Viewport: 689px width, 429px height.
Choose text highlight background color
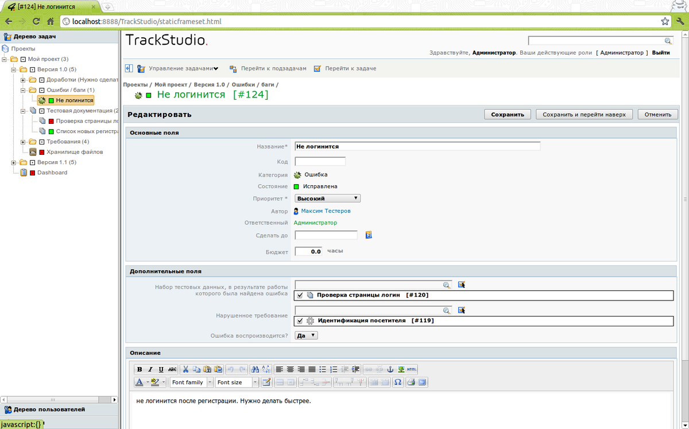pos(154,383)
